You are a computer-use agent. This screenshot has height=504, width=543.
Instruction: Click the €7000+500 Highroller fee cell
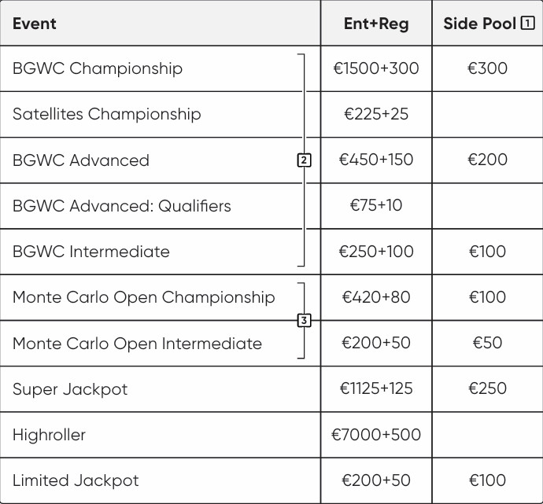coord(376,435)
